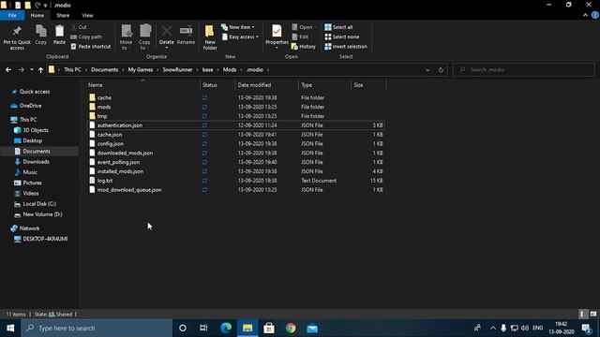The width and height of the screenshot is (600, 337).
Task: Click This PC in the address bar
Action: coord(72,69)
